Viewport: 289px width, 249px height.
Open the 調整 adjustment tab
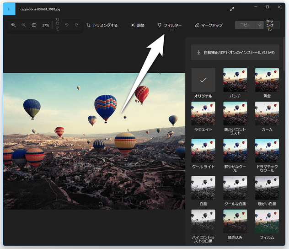138,25
